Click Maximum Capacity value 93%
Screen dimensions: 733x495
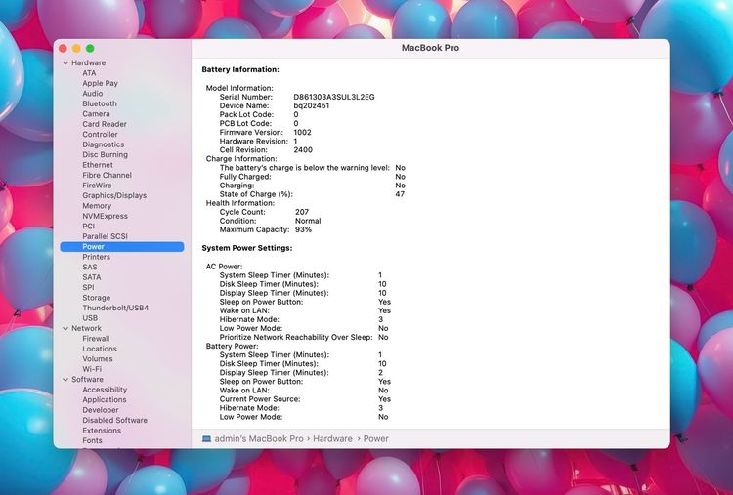[x=303, y=229]
